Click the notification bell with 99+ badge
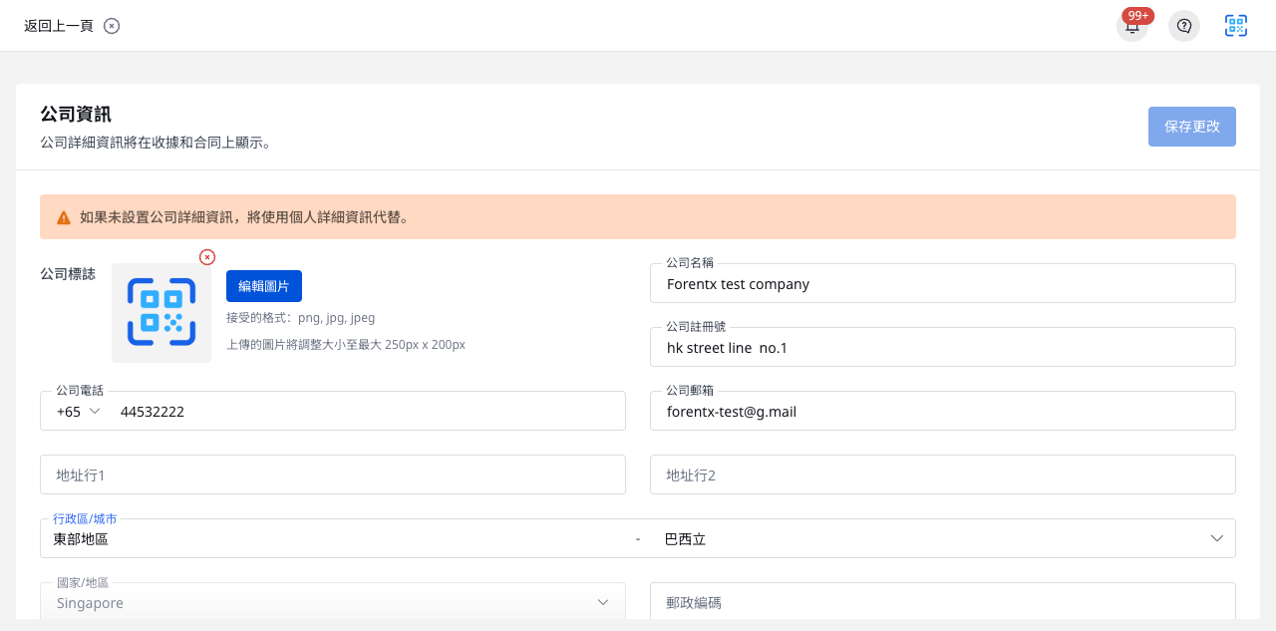The image size is (1276, 631). coord(1132,26)
